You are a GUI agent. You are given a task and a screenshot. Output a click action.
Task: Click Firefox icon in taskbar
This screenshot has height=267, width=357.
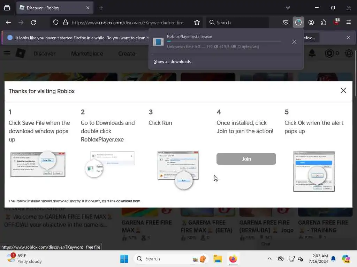[233, 259]
